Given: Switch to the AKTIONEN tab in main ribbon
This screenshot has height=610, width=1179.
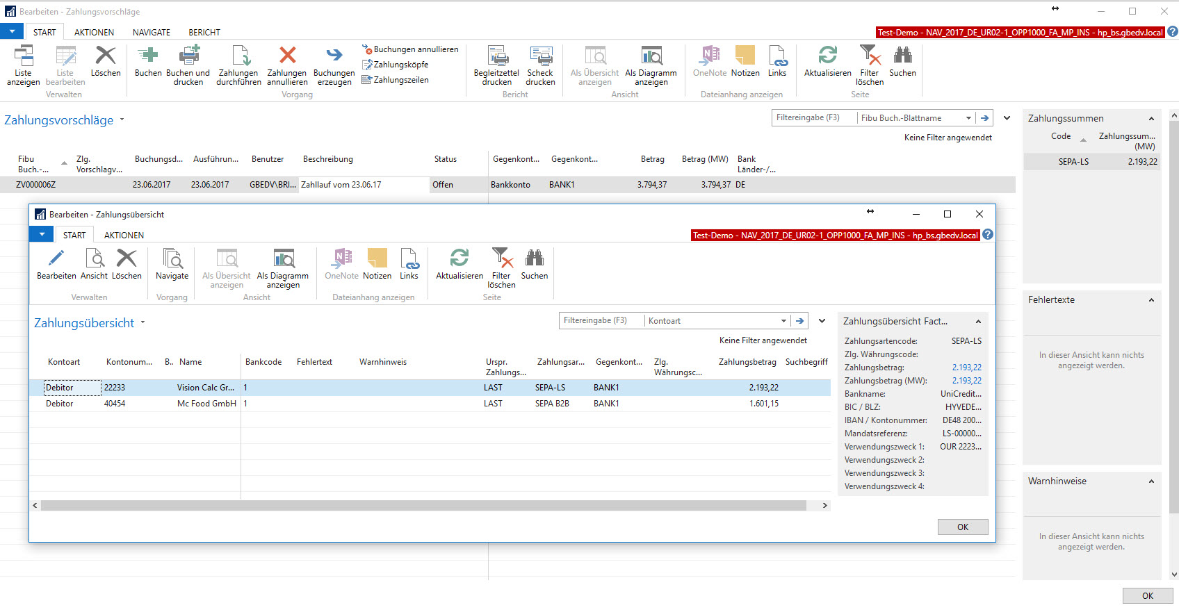Looking at the screenshot, I should point(94,33).
